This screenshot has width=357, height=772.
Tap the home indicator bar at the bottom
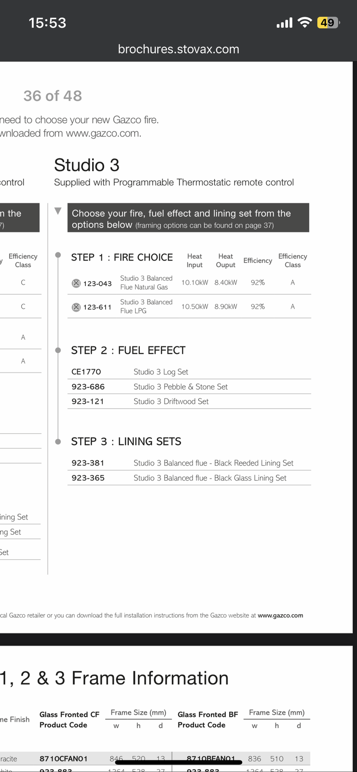coord(178,762)
